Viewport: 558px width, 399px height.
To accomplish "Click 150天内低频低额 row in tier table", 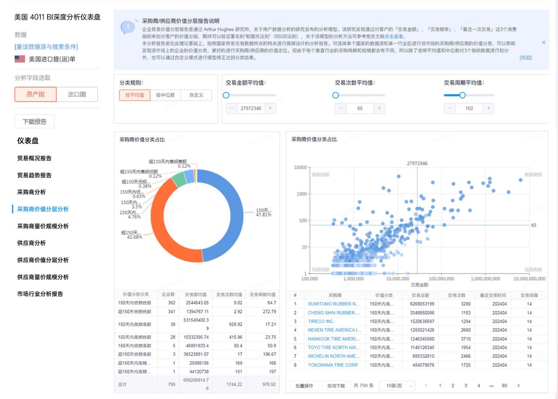I will [x=197, y=303].
